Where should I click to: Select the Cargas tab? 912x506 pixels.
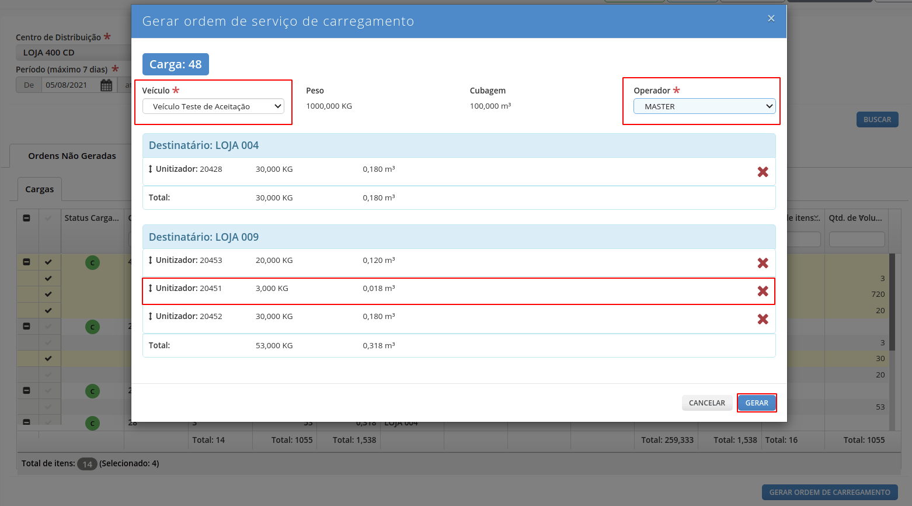pyautogui.click(x=40, y=189)
